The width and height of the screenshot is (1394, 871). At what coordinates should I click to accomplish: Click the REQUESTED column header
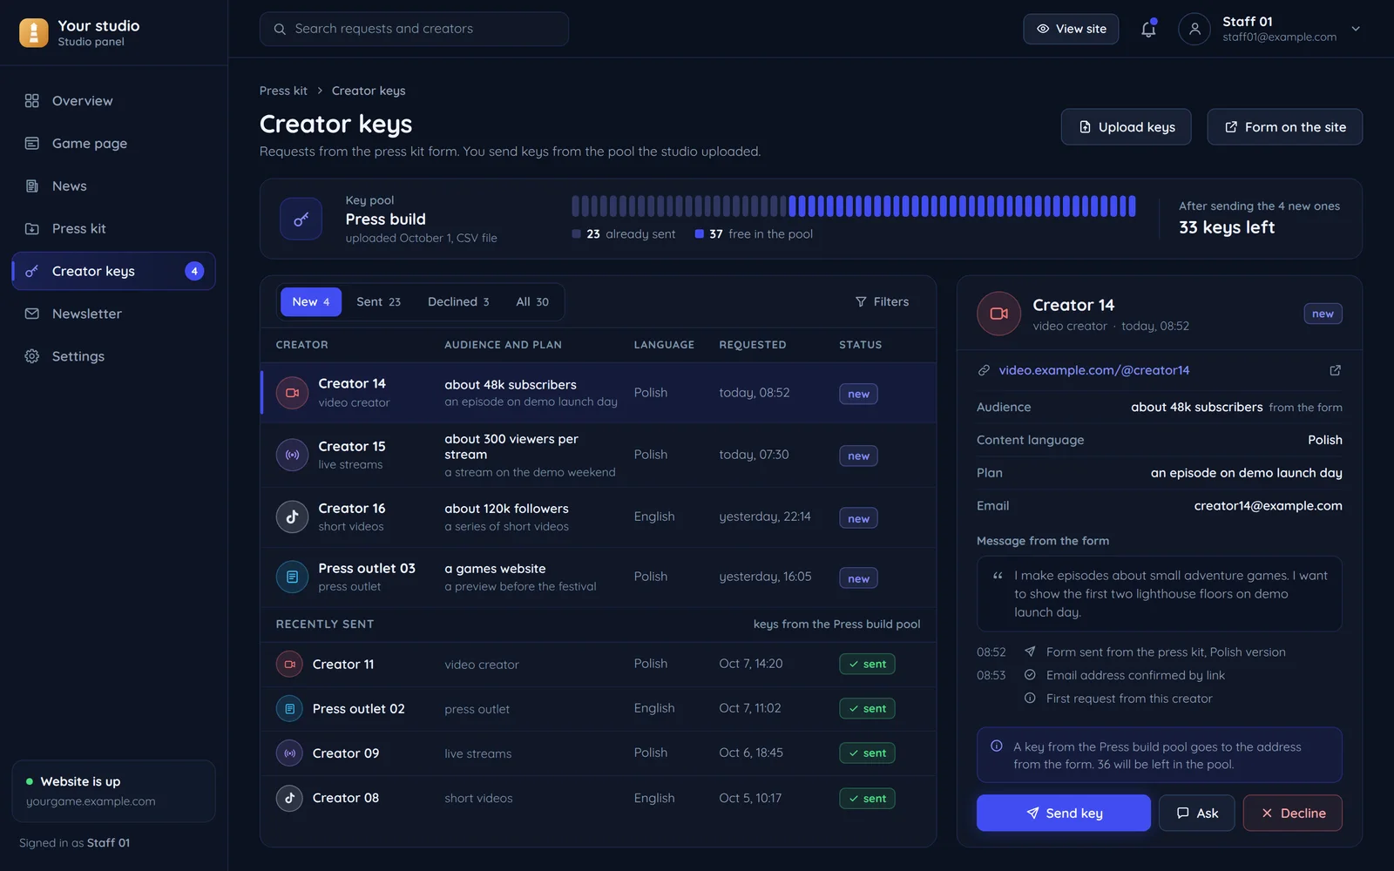pos(753,345)
